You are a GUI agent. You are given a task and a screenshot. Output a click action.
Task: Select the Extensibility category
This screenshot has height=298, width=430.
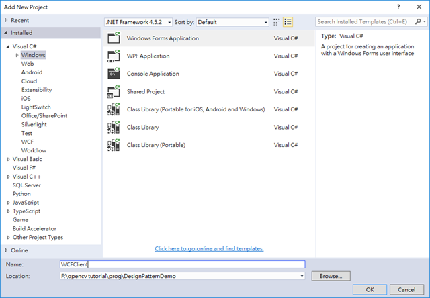[x=36, y=90]
